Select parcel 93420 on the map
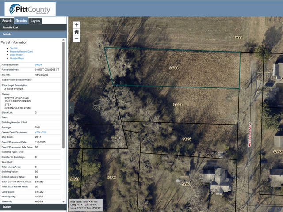 (111, 178)
